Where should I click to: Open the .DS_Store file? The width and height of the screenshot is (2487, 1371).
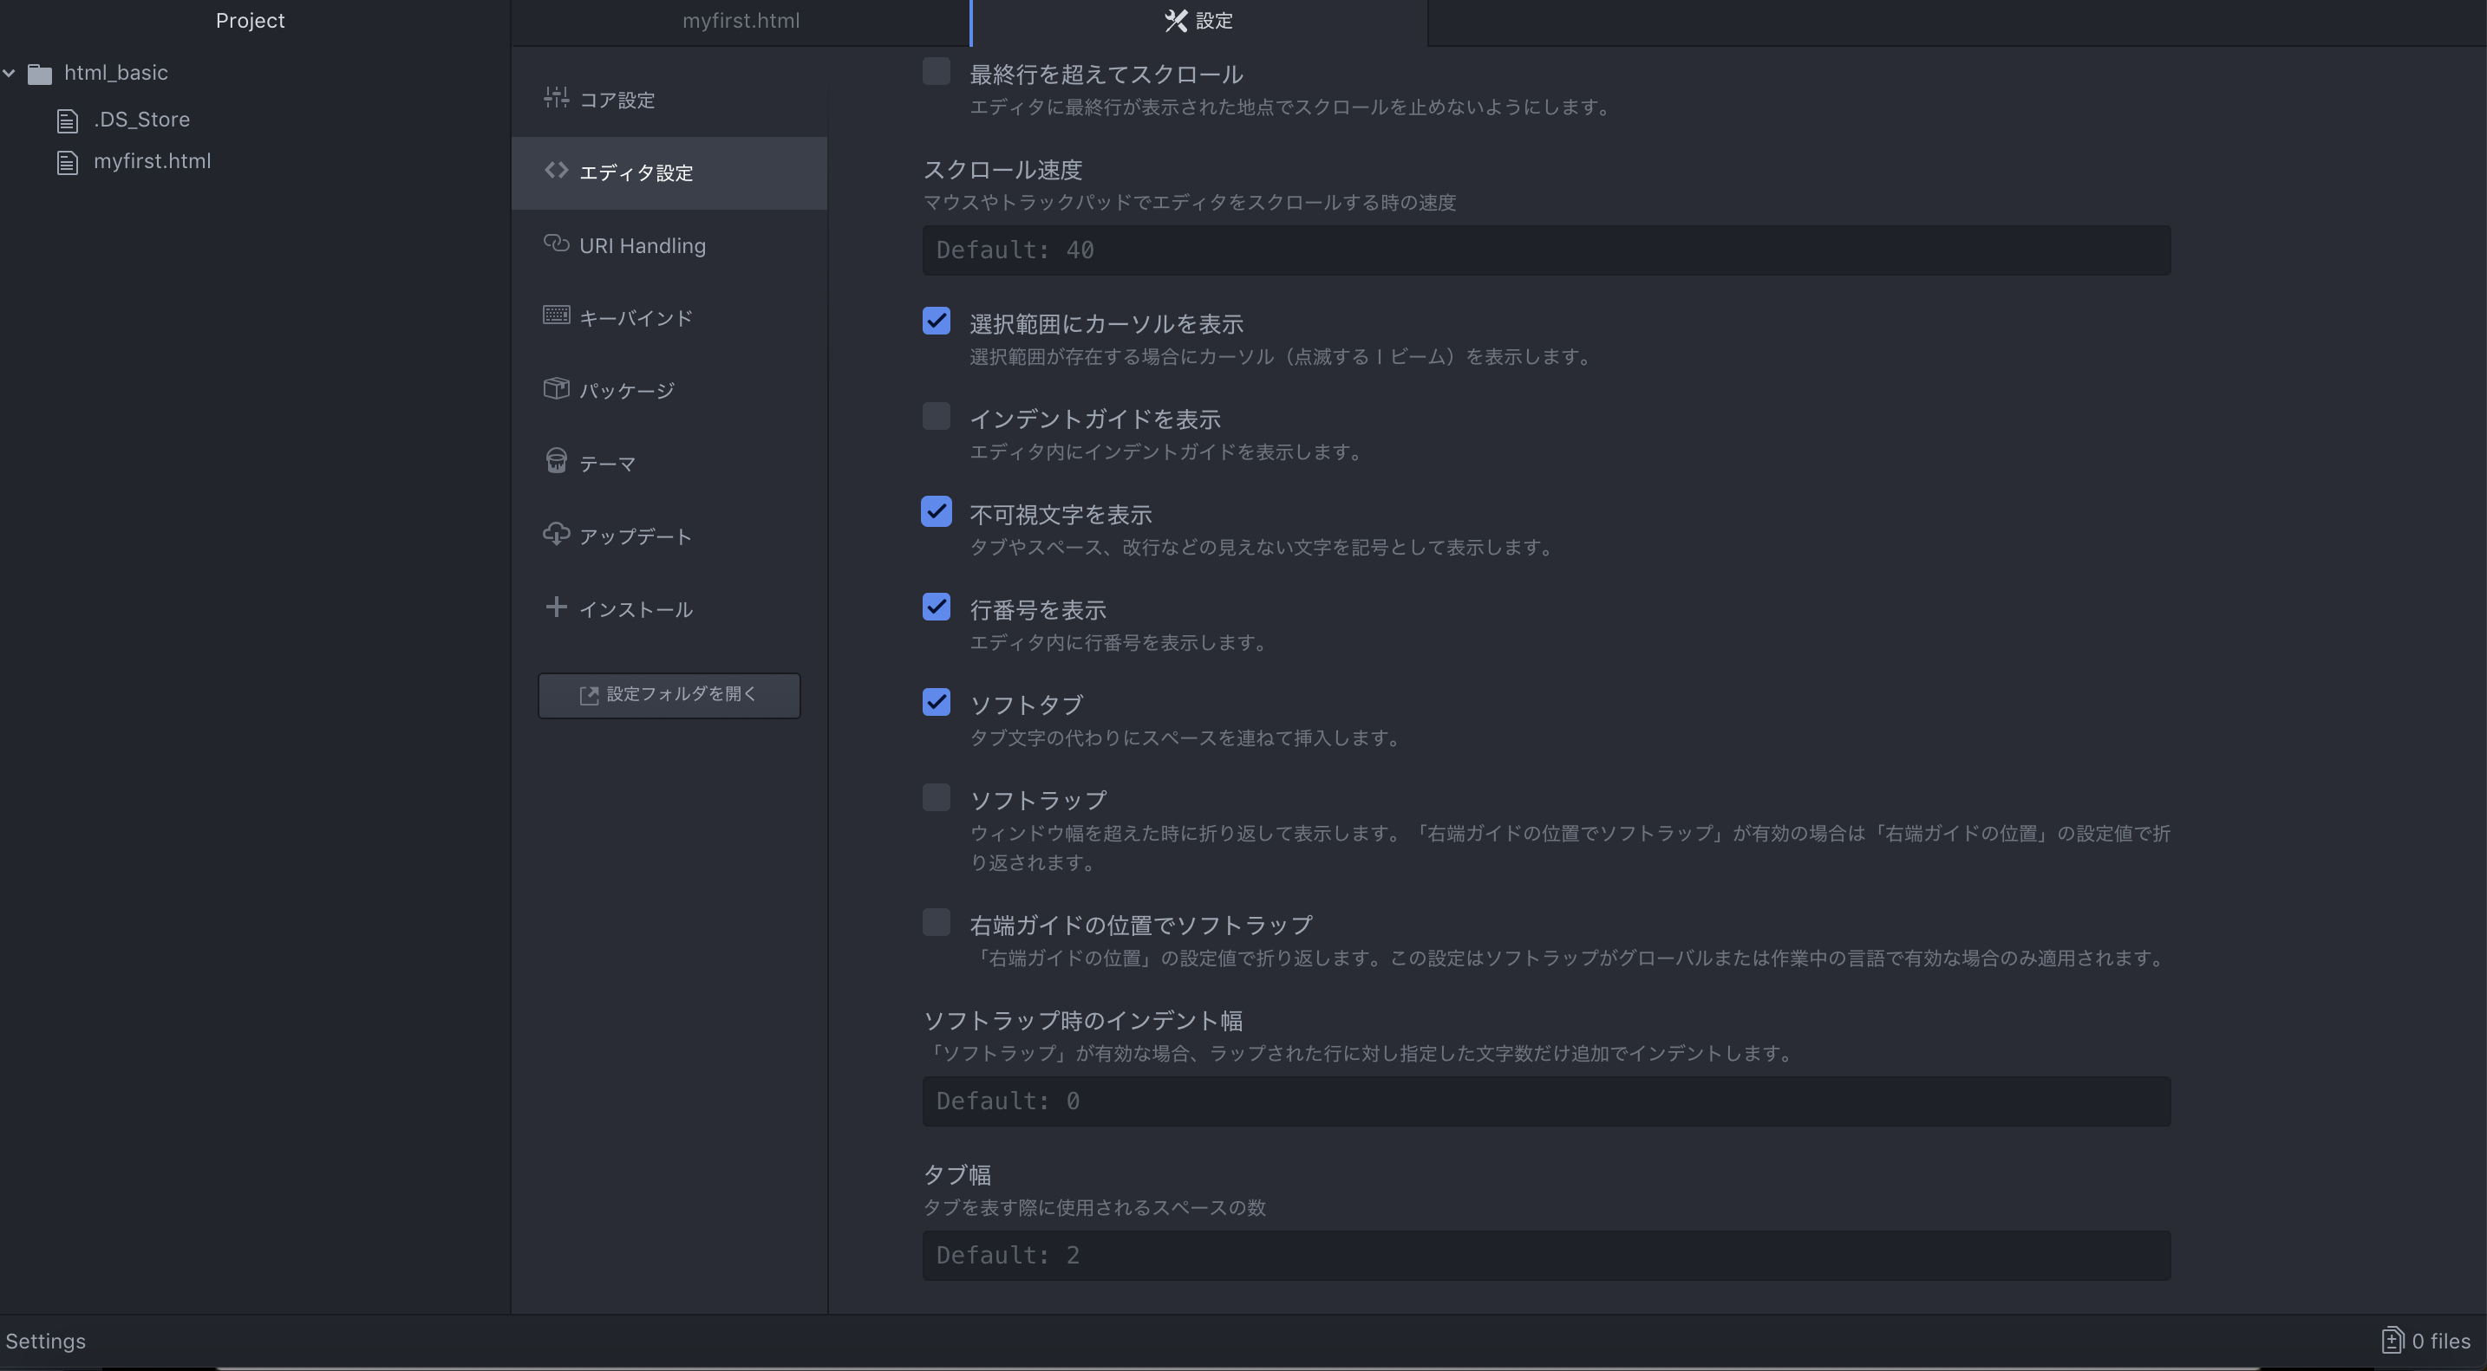pyautogui.click(x=141, y=119)
